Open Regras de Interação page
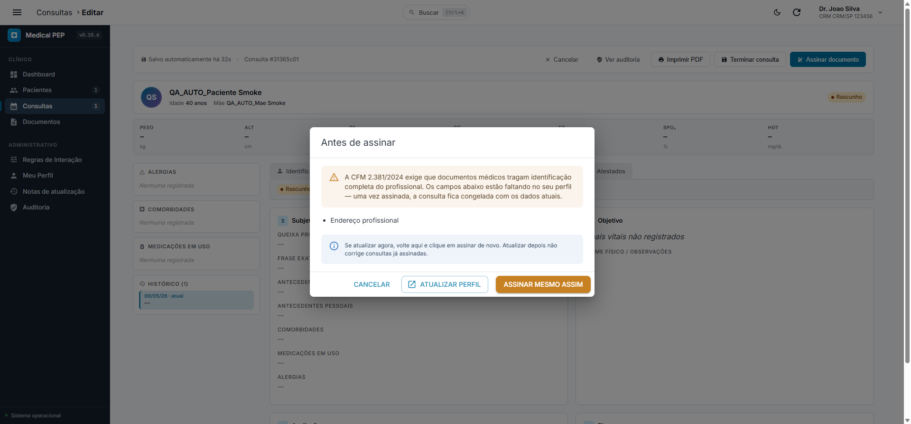 click(x=55, y=160)
